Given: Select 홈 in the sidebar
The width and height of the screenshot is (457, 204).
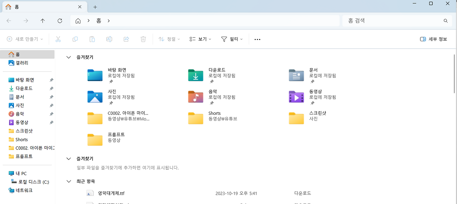Looking at the screenshot, I should click(27, 54).
